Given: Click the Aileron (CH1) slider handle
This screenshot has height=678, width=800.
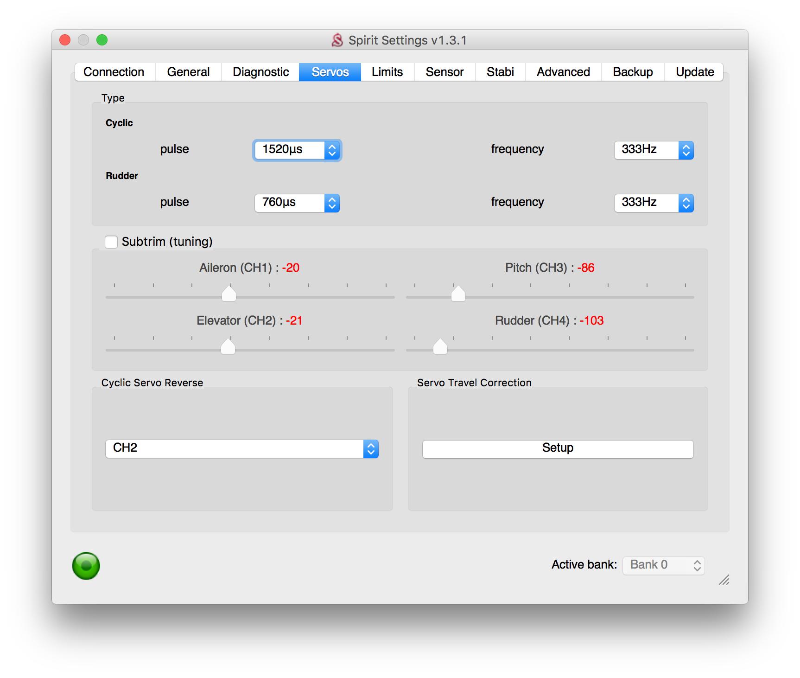Looking at the screenshot, I should (229, 294).
